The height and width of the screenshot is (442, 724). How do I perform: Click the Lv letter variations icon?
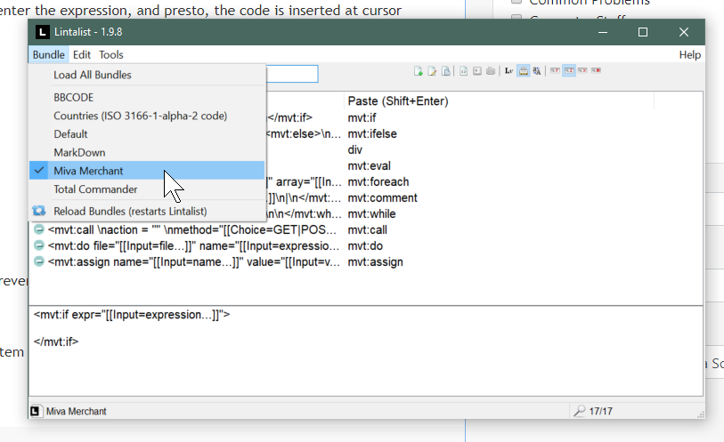508,71
